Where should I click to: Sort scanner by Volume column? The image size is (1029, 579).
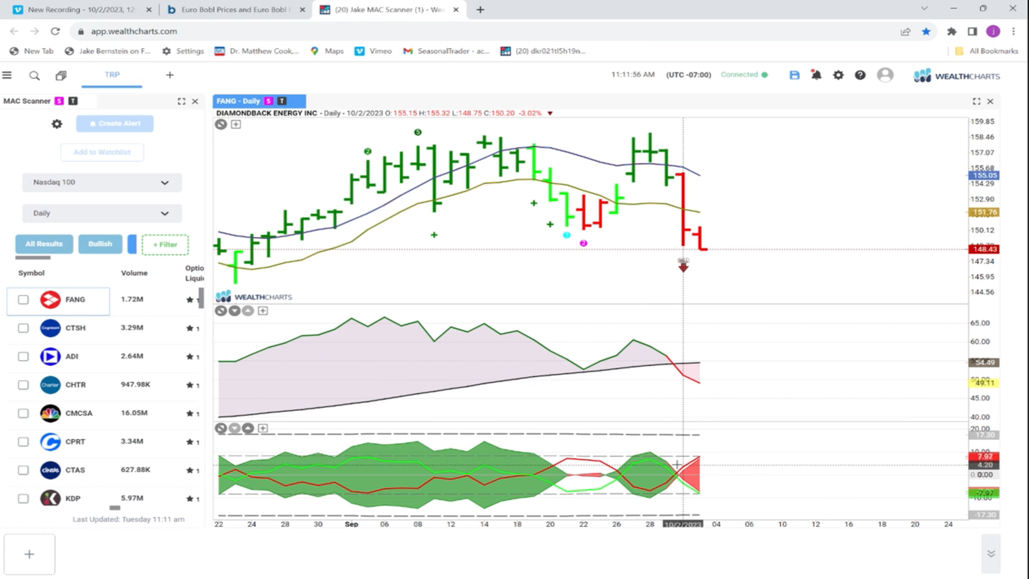click(134, 273)
